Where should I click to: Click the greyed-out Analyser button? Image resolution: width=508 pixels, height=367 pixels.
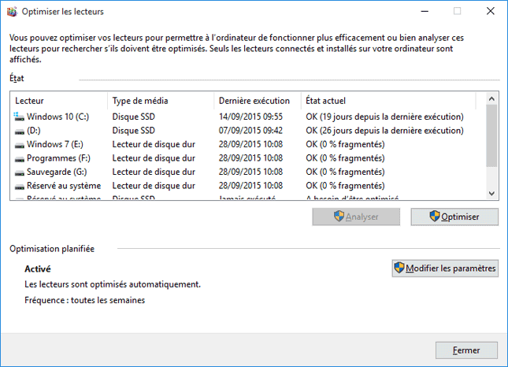[x=356, y=217]
